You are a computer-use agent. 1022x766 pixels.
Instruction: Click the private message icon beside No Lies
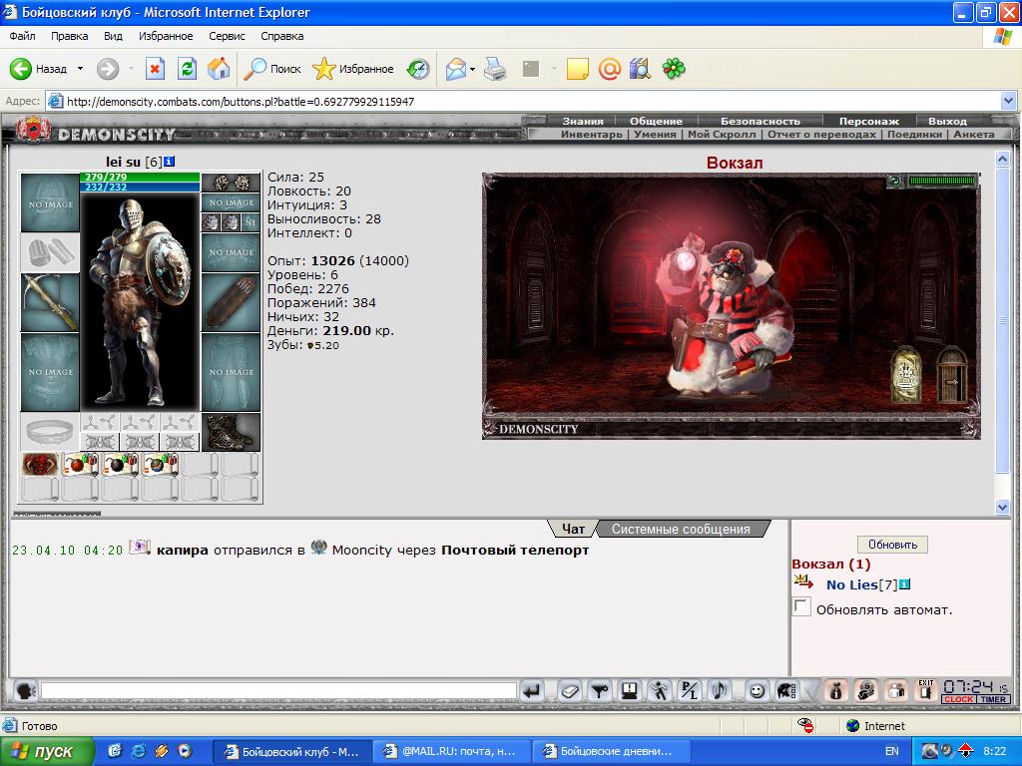point(803,581)
